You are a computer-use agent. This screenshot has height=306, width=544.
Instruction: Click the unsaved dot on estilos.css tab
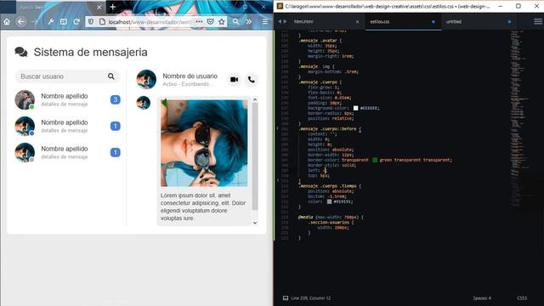pyautogui.click(x=433, y=22)
